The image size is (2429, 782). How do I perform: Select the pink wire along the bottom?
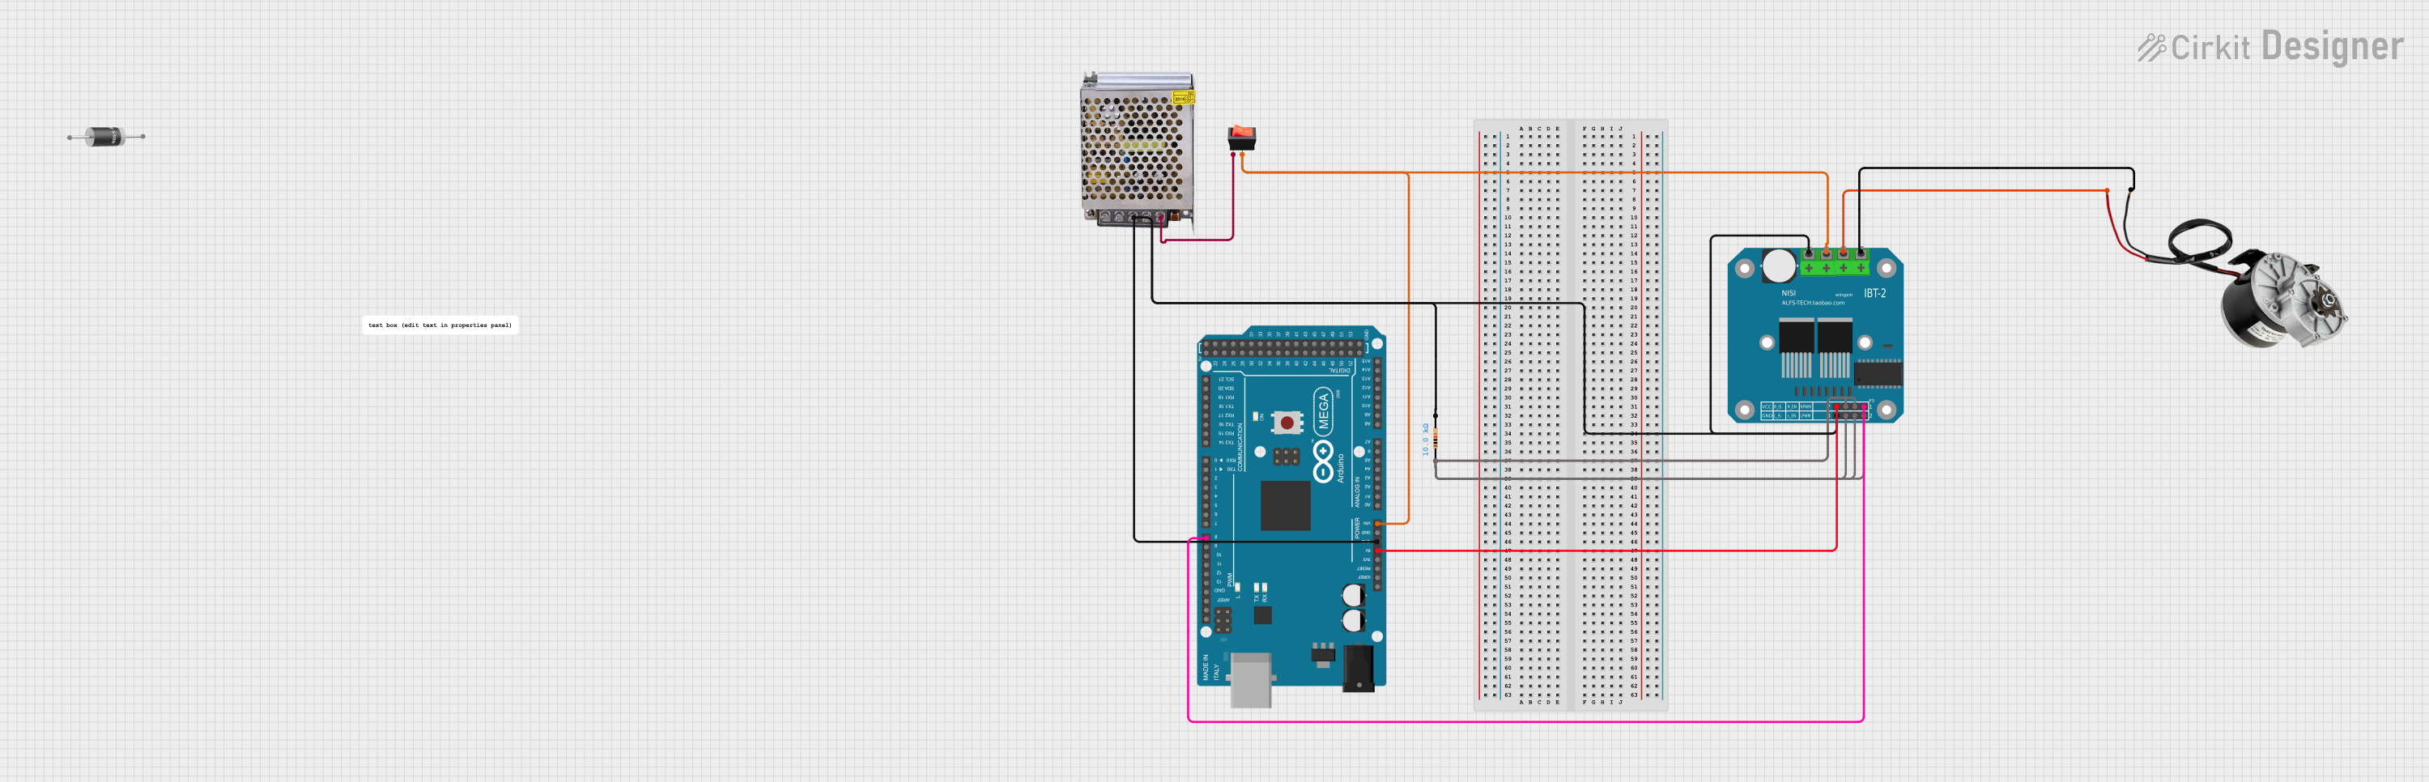click(1525, 721)
